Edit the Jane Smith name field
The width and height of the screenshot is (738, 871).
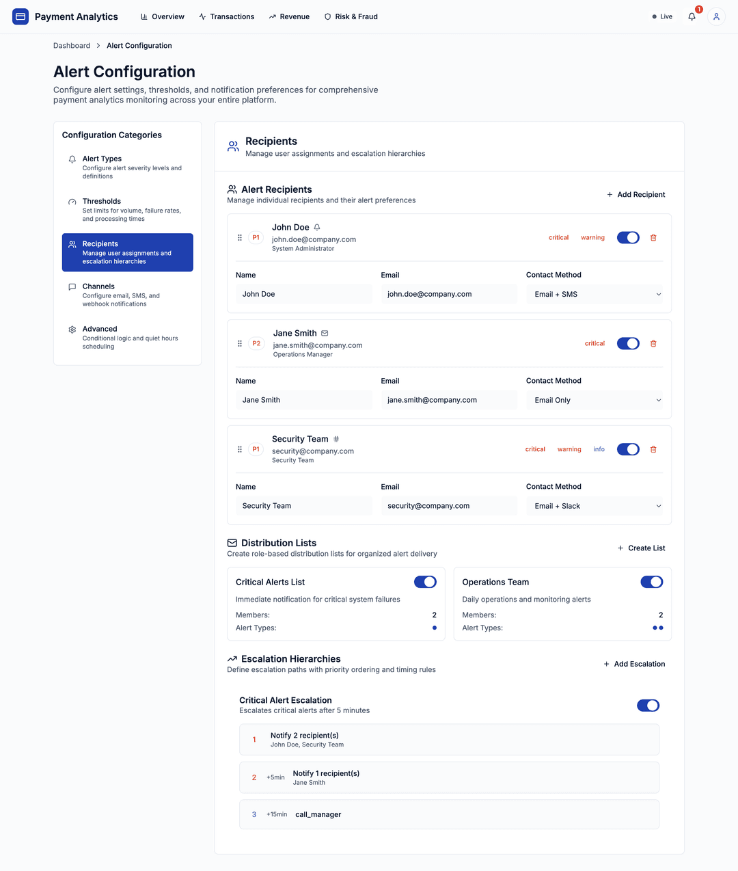303,399
